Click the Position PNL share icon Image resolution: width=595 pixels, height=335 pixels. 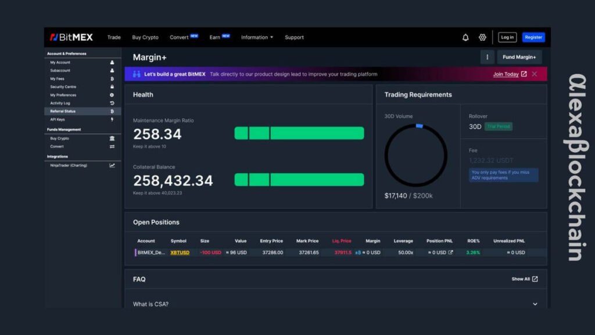[x=450, y=252]
